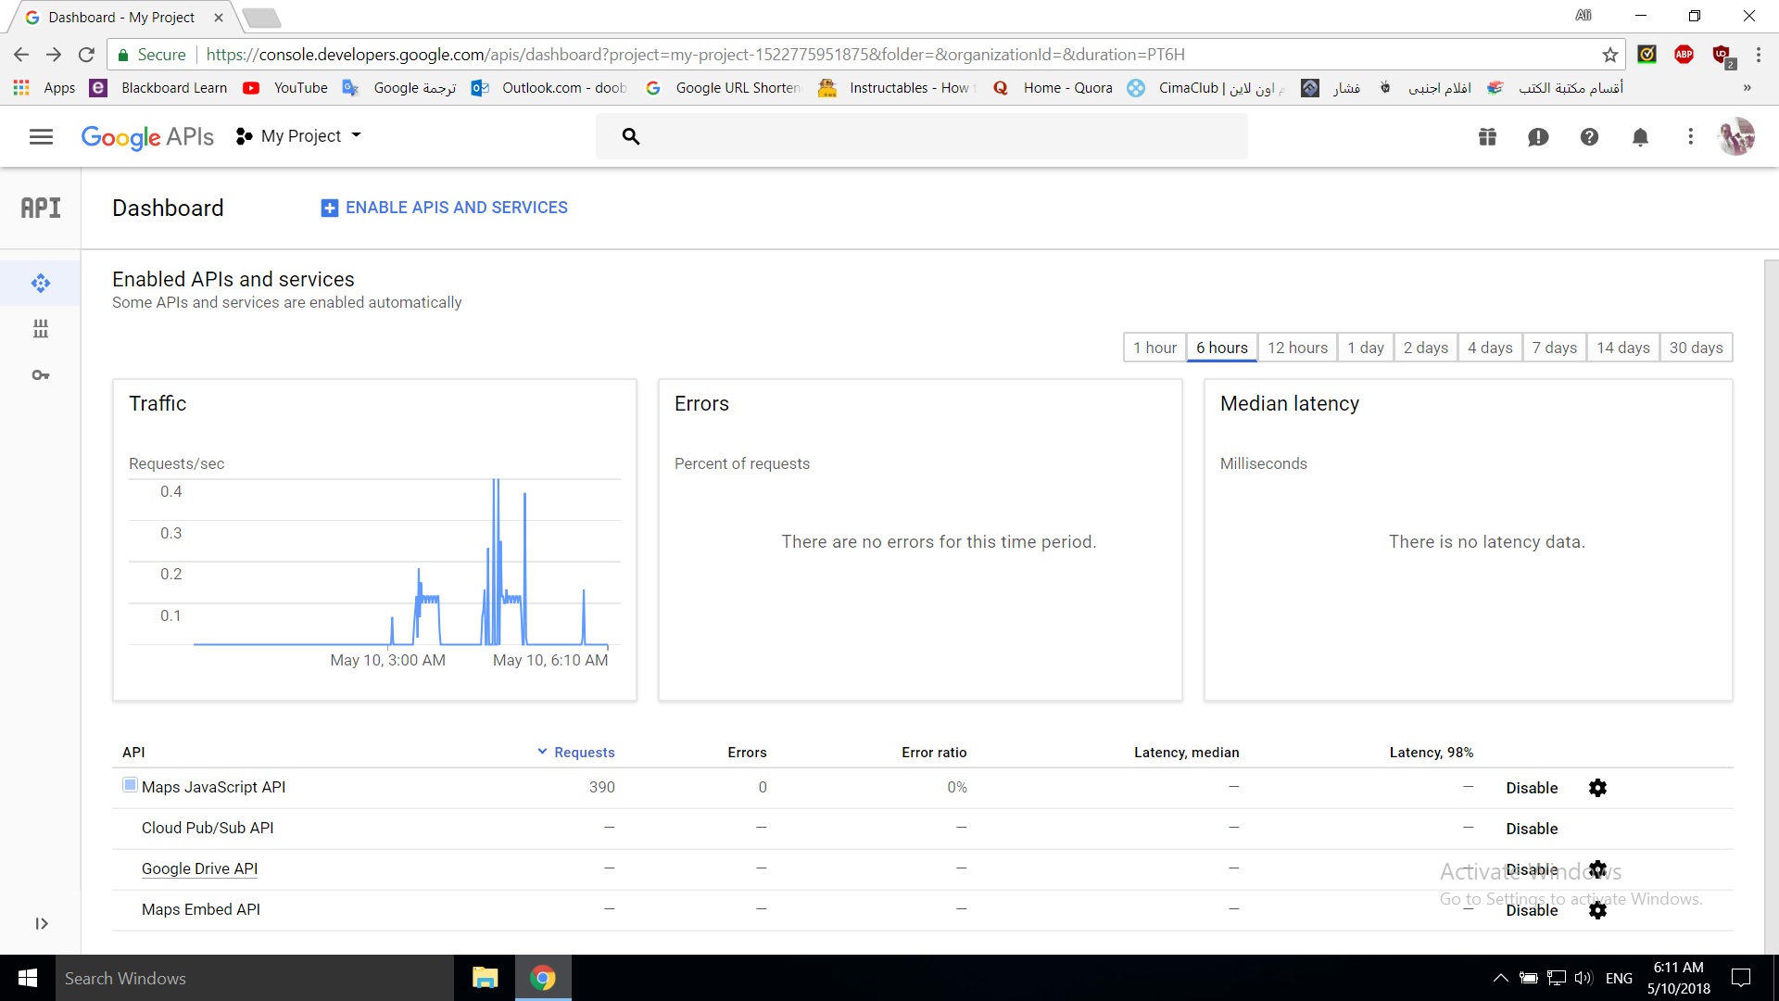This screenshot has height=1001, width=1779.
Task: Sort table by Requests column
Action: pyautogui.click(x=576, y=753)
